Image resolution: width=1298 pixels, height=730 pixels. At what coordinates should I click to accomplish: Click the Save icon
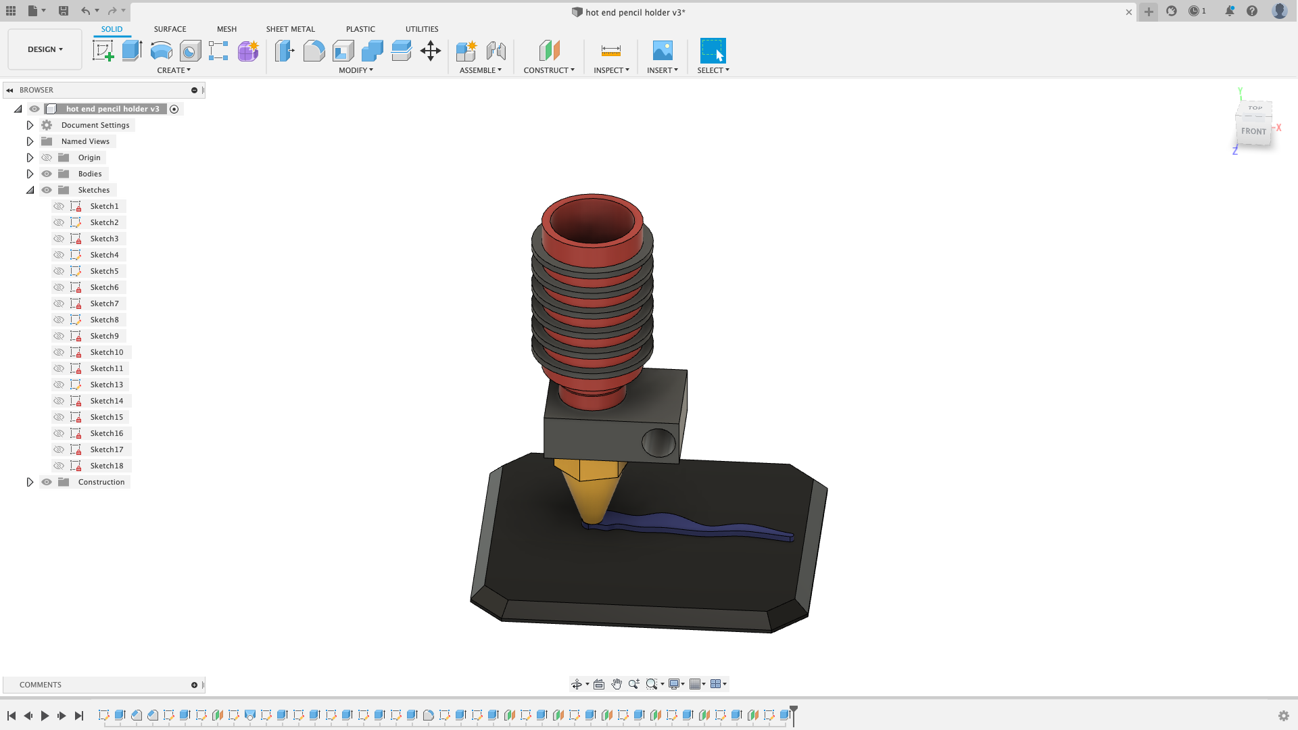click(63, 11)
